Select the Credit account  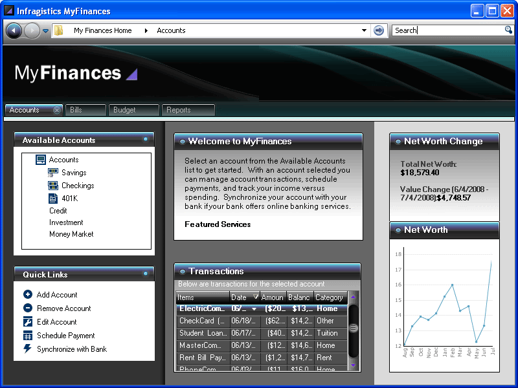tap(58, 211)
